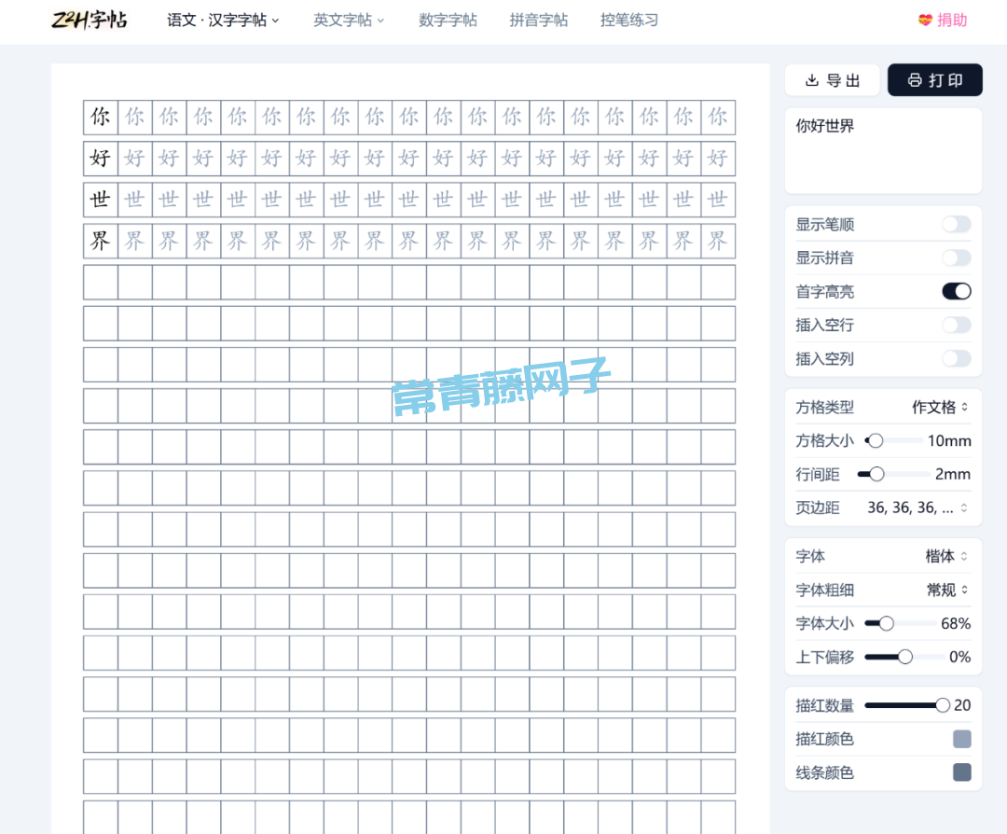This screenshot has width=1007, height=834.
Task: Enable the 显示拼音 toggle
Action: pos(956,257)
